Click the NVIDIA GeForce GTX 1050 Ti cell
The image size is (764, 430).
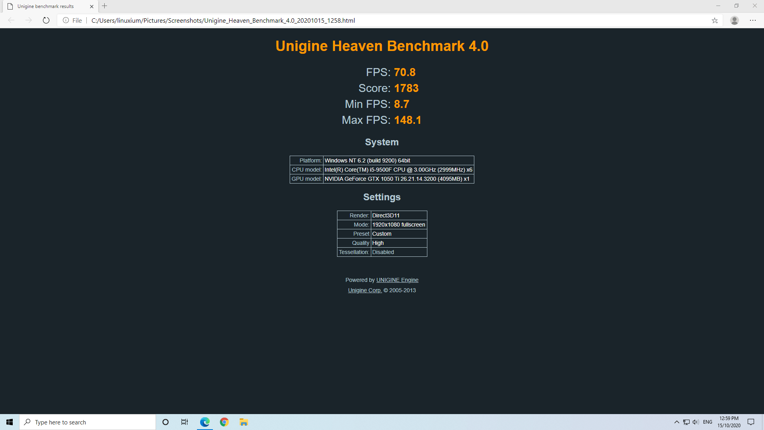point(398,179)
